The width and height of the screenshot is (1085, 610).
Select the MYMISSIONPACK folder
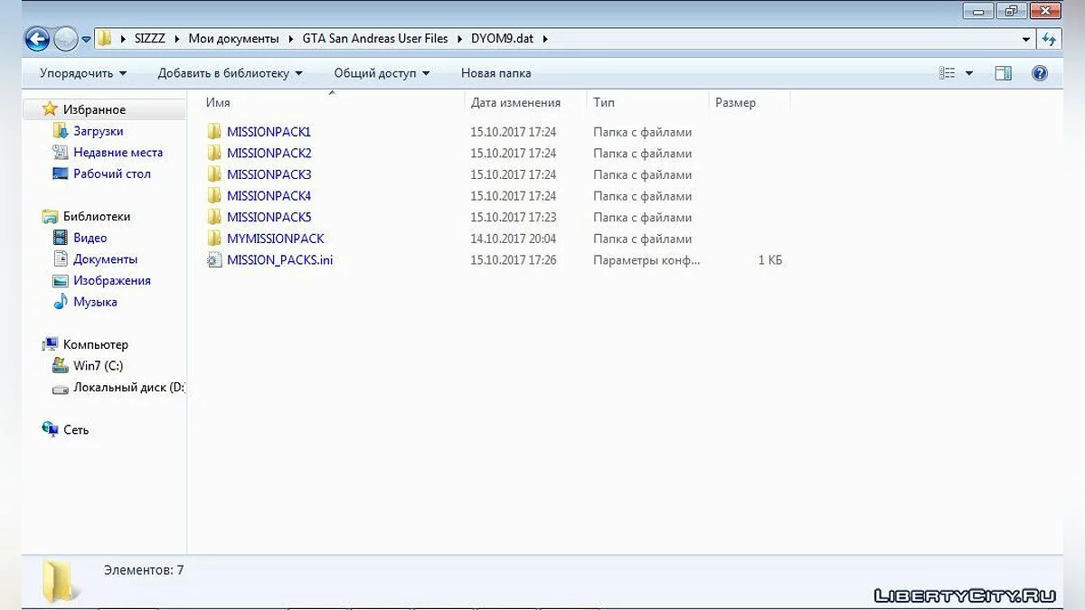click(275, 239)
